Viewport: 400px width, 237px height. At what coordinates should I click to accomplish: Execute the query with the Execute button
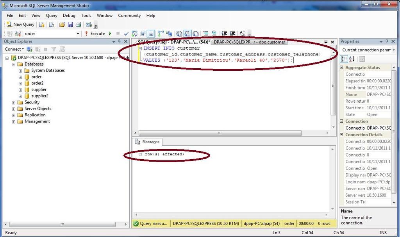pyautogui.click(x=95, y=34)
